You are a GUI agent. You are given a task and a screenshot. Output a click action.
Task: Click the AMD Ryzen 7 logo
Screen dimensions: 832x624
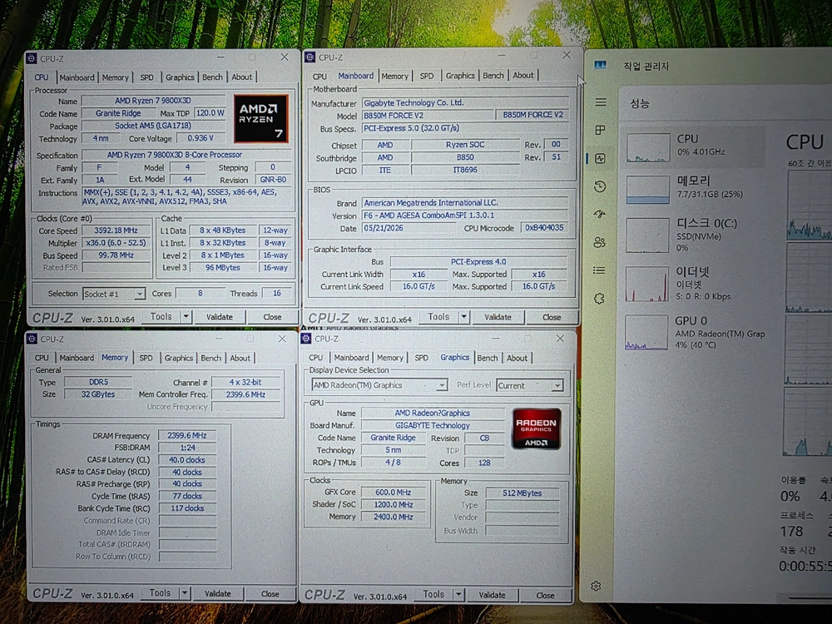coord(261,119)
